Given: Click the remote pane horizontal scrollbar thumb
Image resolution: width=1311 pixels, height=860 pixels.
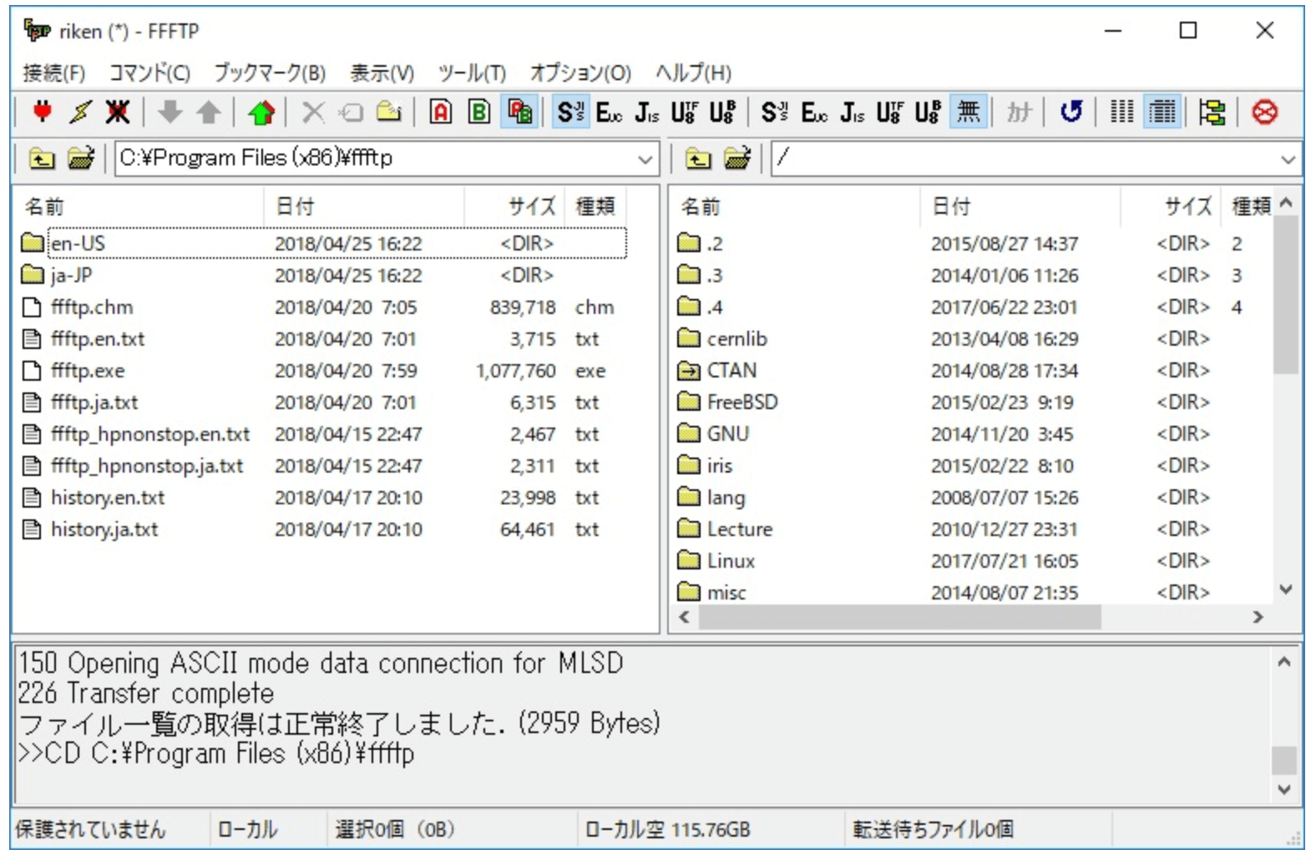Looking at the screenshot, I should 900,617.
